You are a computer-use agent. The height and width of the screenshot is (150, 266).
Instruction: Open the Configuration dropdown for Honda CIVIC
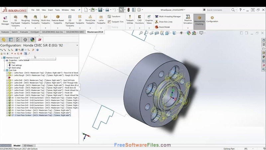(x=77, y=45)
